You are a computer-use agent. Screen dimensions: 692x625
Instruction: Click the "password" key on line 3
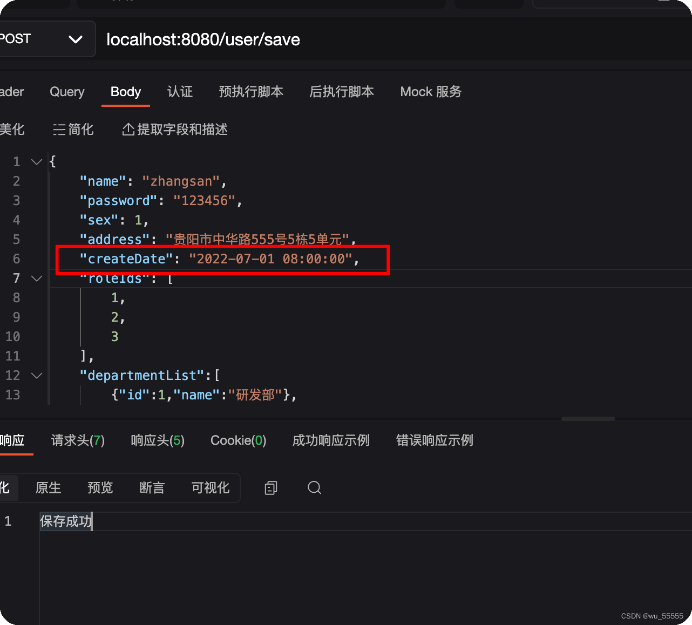pyautogui.click(x=118, y=201)
